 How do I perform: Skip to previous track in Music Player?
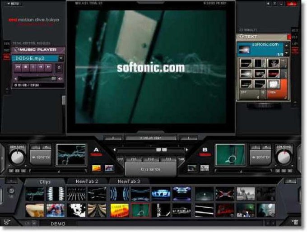18,67
